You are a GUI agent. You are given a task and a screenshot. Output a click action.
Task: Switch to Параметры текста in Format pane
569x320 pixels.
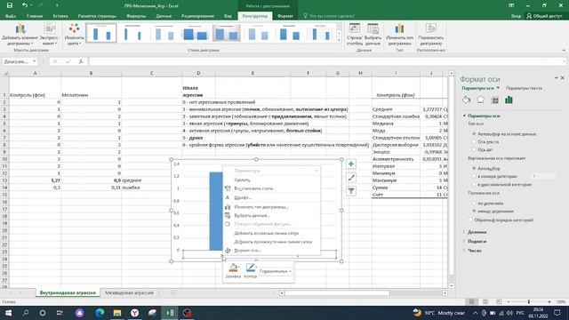pyautogui.click(x=524, y=88)
